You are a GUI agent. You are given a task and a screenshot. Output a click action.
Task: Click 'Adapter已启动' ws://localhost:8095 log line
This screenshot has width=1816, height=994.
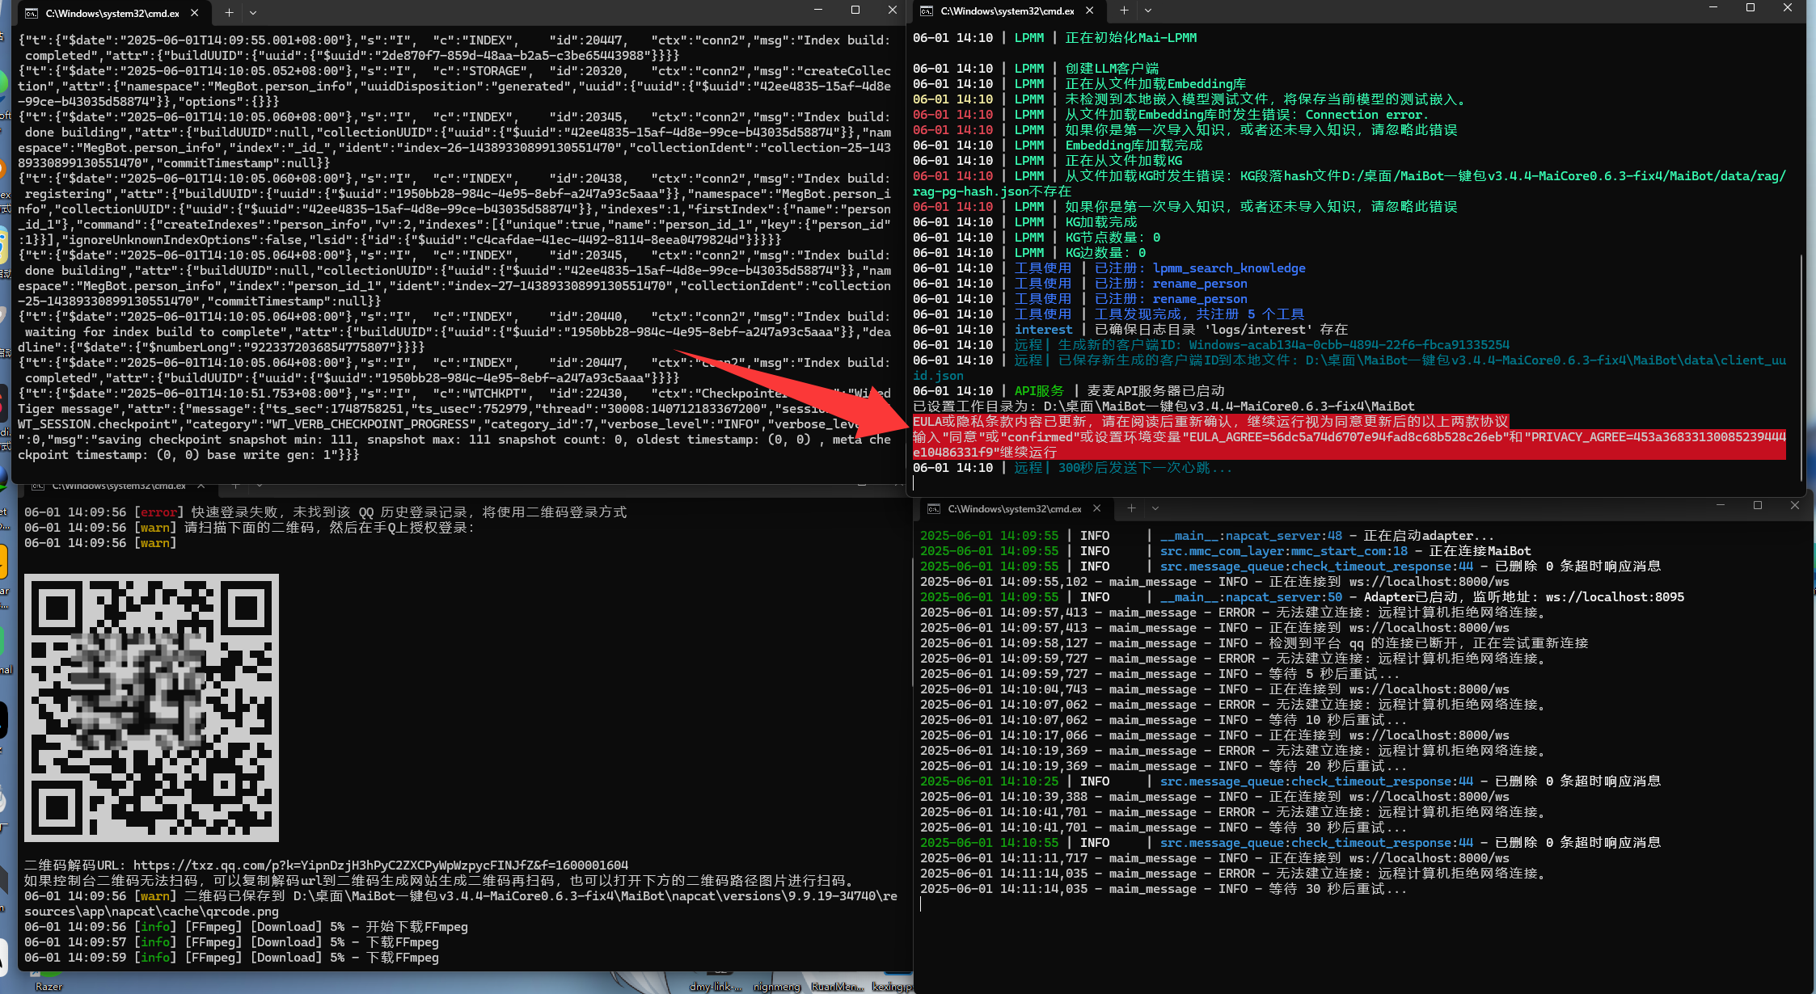pos(1302,597)
